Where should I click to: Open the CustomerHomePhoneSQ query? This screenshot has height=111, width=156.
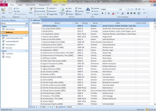14,38
